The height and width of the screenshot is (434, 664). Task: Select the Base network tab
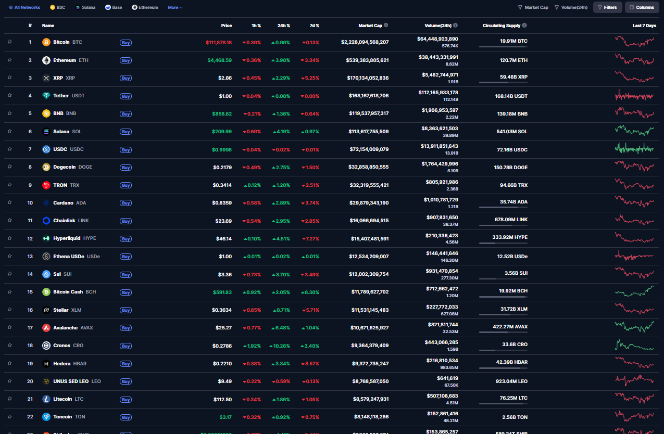pyautogui.click(x=114, y=7)
